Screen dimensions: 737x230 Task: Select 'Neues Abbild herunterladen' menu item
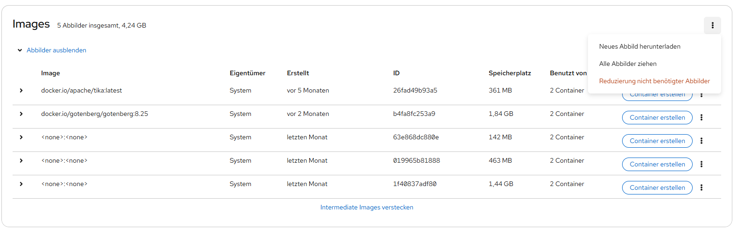pos(639,46)
